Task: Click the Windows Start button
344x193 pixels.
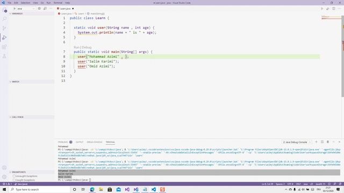Action: coord(4,189)
